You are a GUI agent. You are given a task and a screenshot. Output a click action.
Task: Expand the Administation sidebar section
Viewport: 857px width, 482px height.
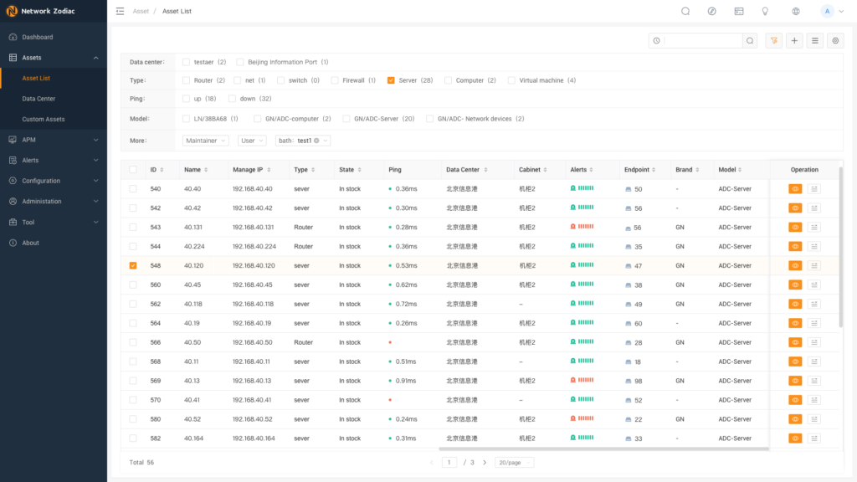(x=53, y=201)
